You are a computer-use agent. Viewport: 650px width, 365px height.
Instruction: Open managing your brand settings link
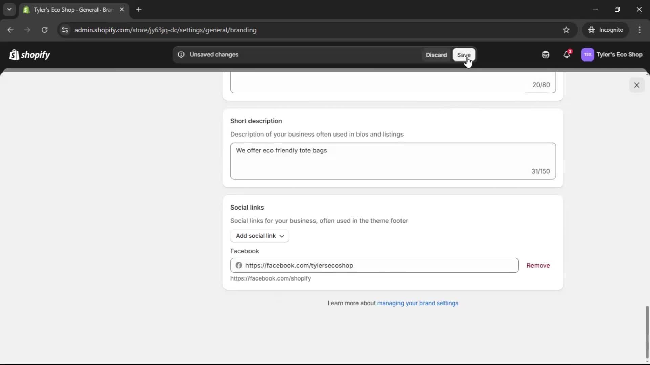tap(417, 303)
